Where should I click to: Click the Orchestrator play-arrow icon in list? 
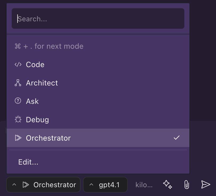(18, 138)
